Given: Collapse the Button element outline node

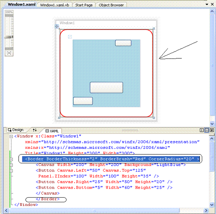Looking at the screenshot, I should tap(11, 171).
